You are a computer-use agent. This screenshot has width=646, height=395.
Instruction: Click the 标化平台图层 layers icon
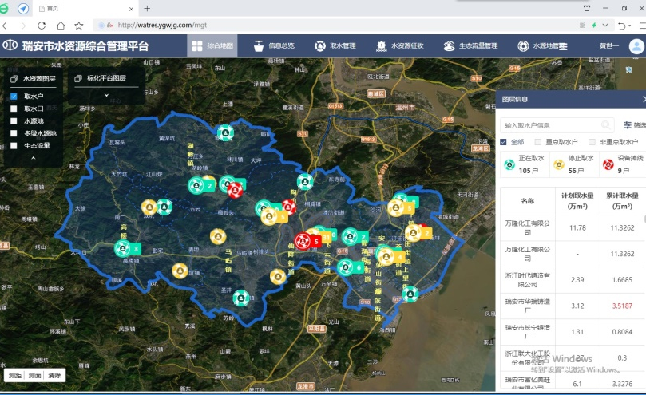78,78
